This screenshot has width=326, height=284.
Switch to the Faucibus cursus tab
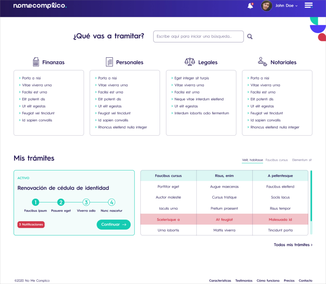(277, 160)
